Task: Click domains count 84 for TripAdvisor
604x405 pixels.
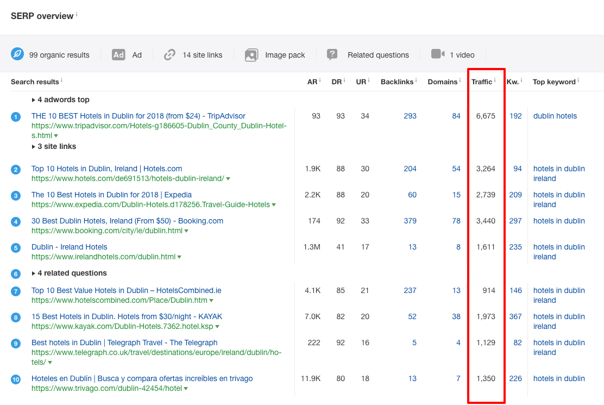Action: tap(456, 116)
